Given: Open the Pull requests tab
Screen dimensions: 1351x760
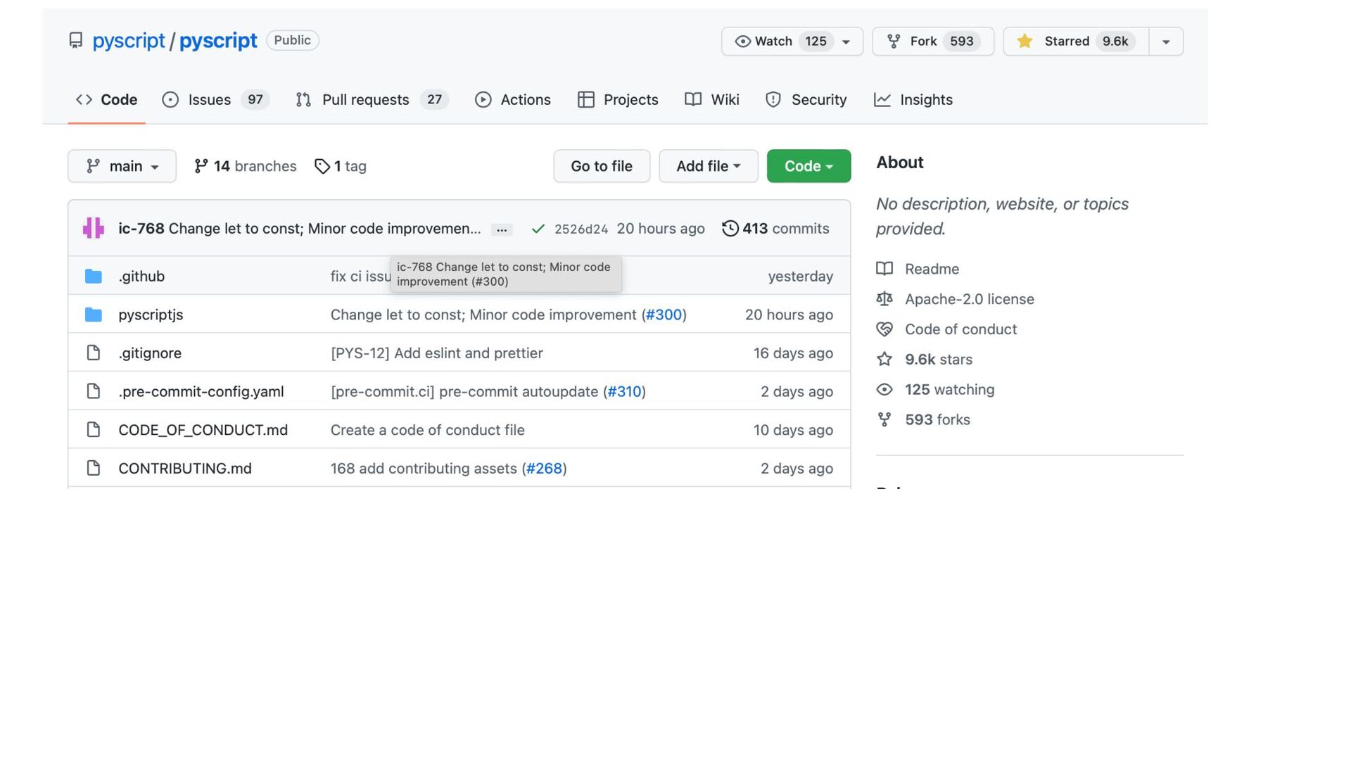Looking at the screenshot, I should (365, 100).
